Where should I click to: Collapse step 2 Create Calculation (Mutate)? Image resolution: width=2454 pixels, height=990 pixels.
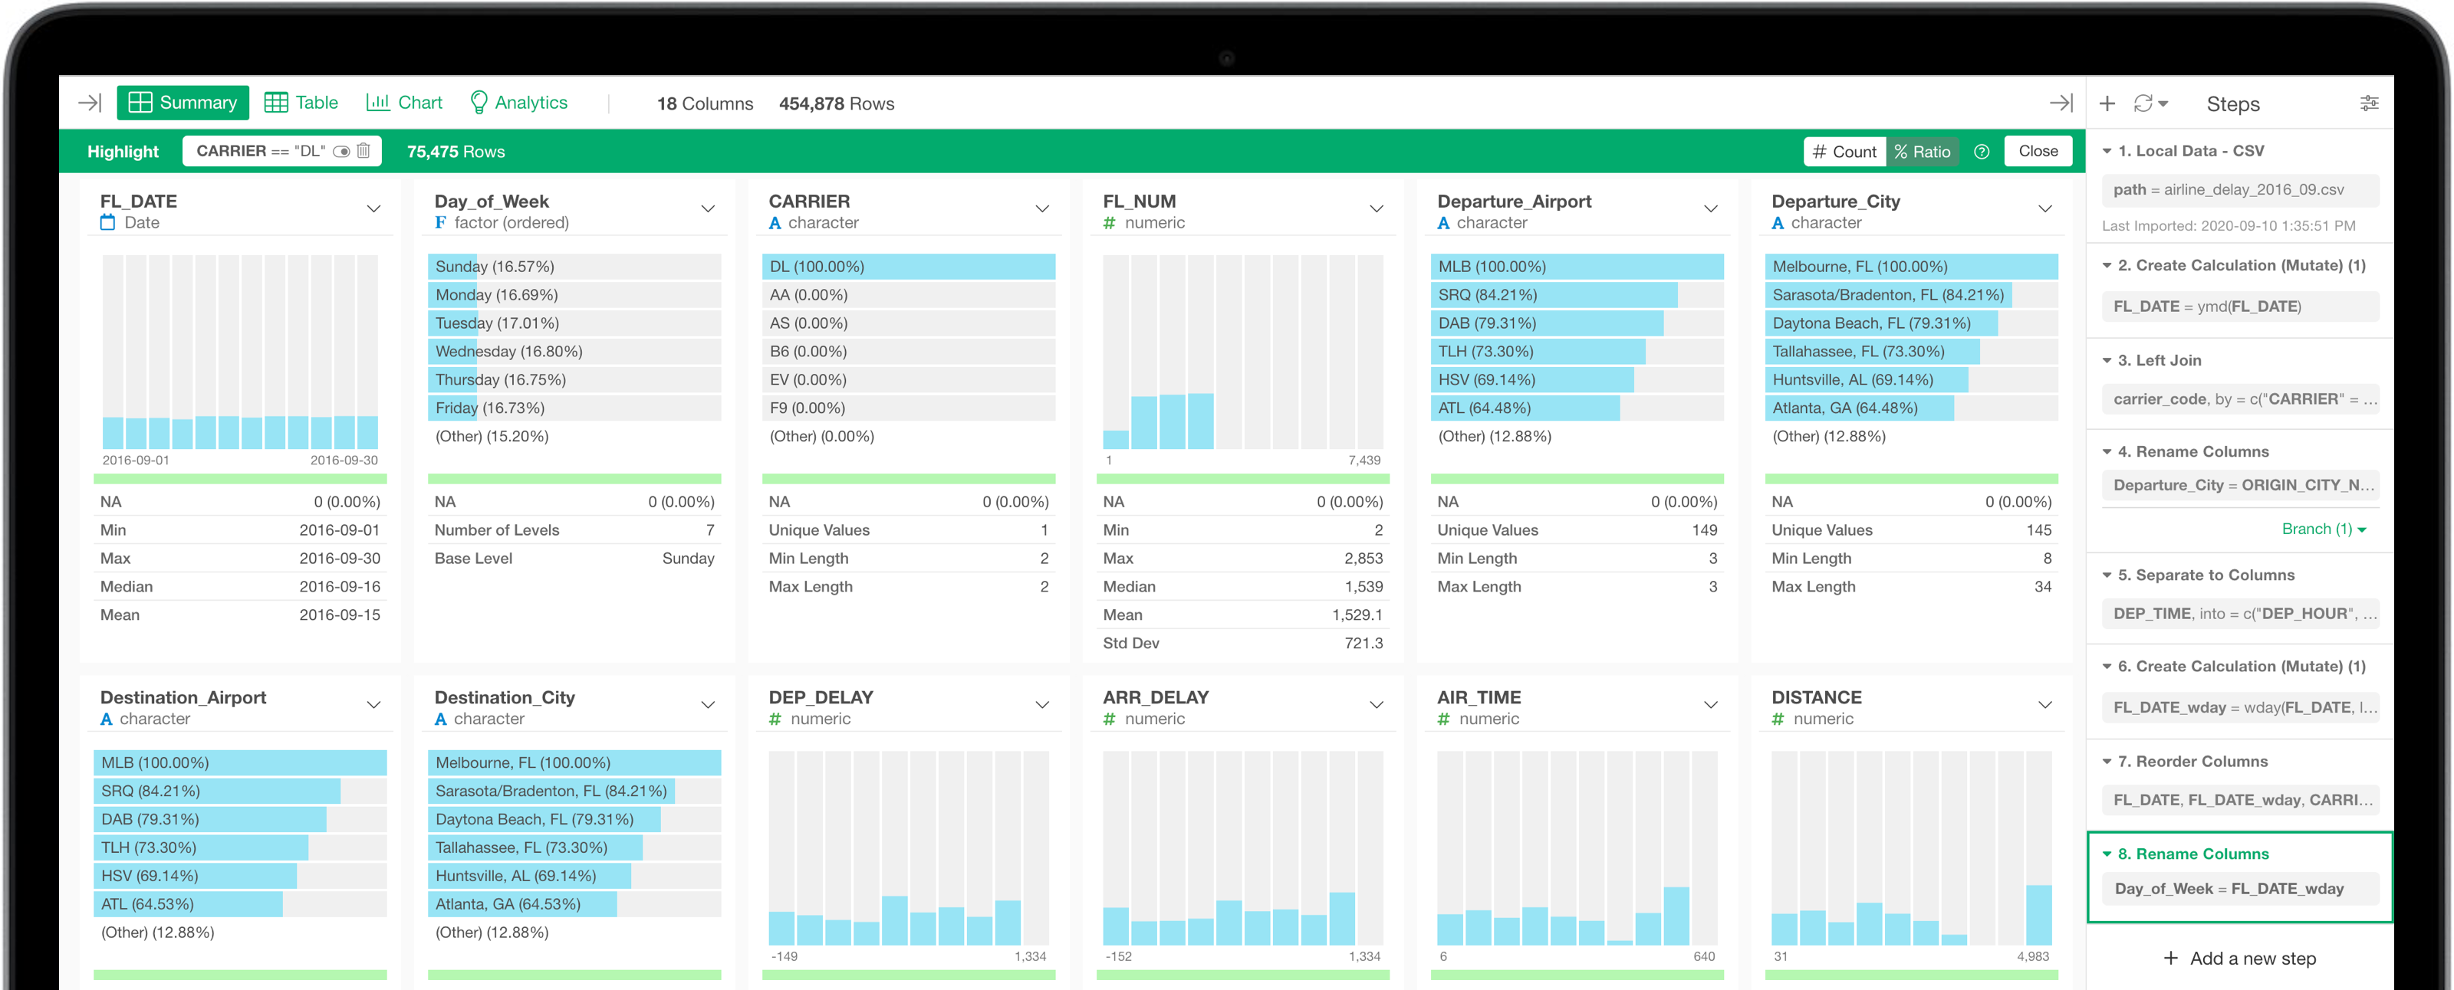pos(2107,266)
